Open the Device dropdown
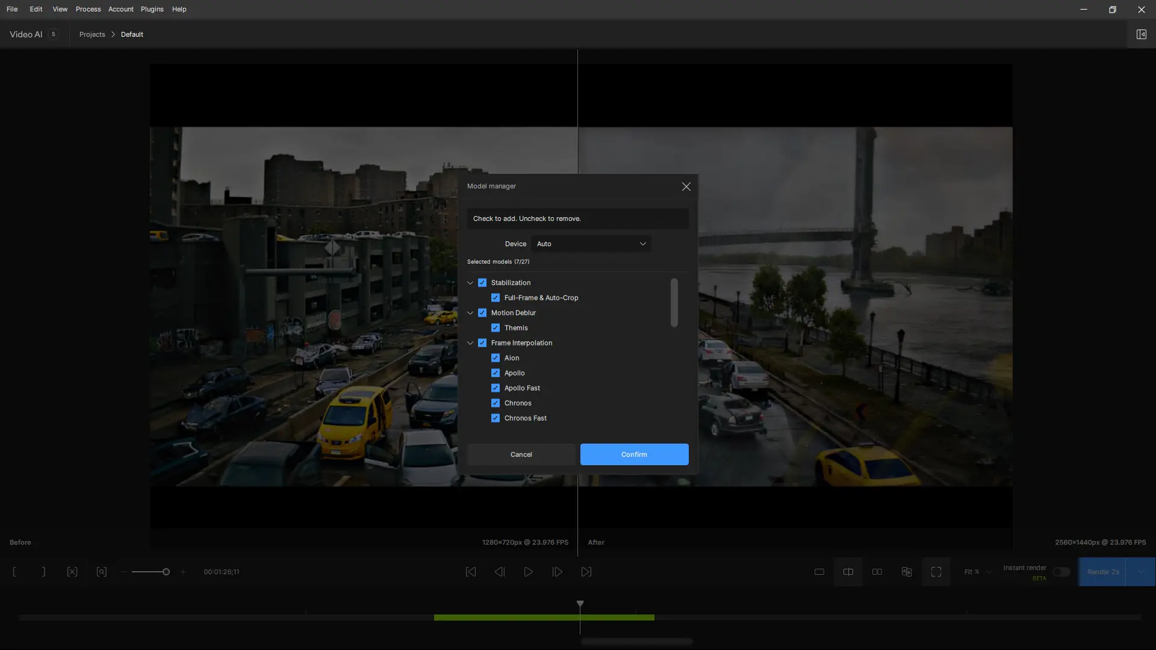The image size is (1156, 650). (591, 244)
